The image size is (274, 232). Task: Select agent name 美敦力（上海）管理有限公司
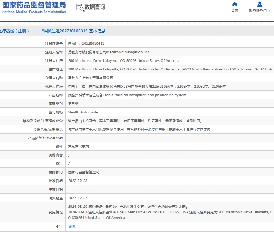90,78
